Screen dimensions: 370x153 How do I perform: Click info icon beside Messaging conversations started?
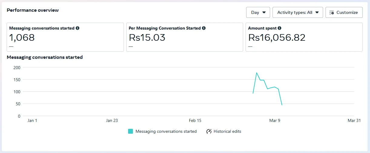pyautogui.click(x=78, y=28)
